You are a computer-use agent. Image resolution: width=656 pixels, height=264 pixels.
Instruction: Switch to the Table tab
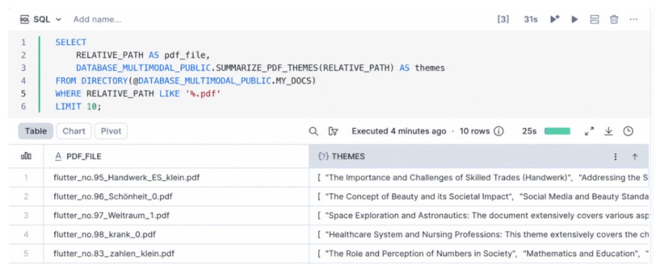click(x=36, y=131)
